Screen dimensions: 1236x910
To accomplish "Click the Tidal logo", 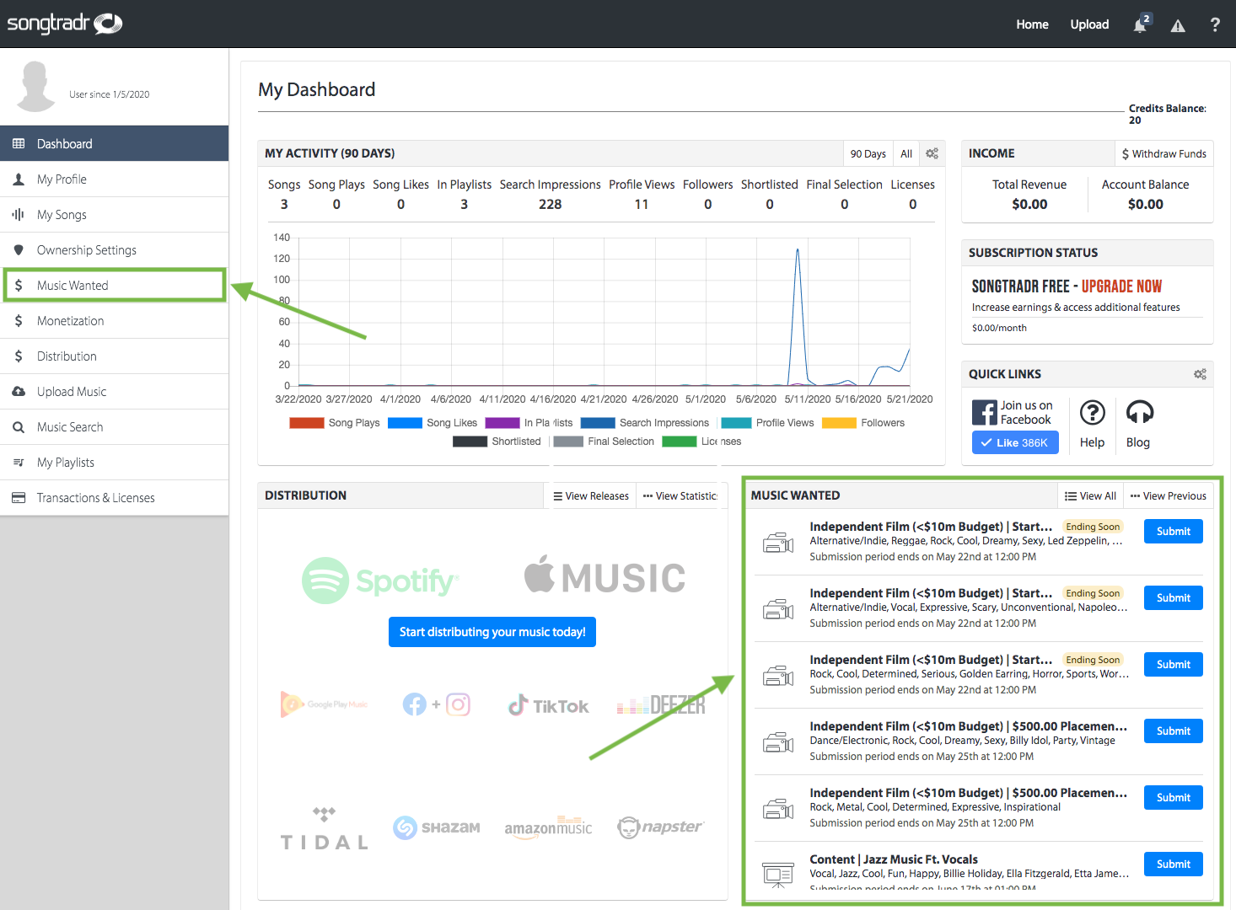I will click(325, 828).
